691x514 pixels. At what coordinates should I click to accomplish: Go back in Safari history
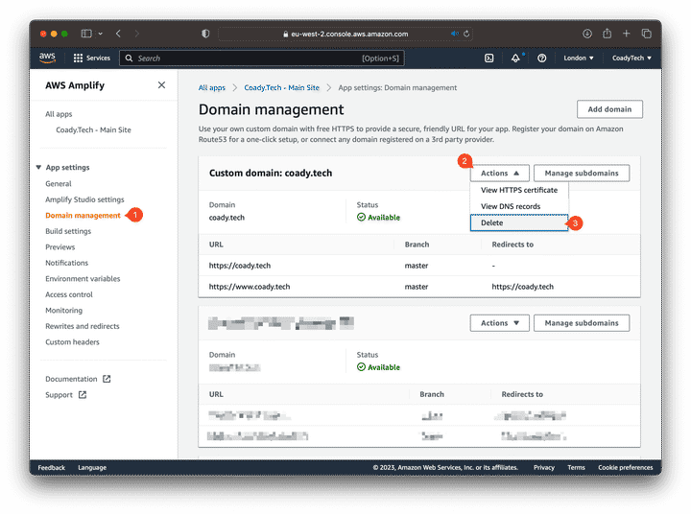pyautogui.click(x=118, y=34)
